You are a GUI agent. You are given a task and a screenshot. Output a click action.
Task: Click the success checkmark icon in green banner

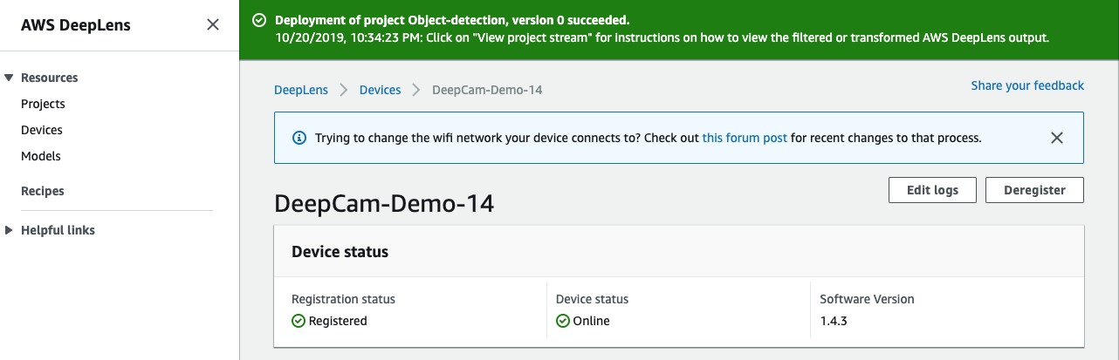[259, 20]
